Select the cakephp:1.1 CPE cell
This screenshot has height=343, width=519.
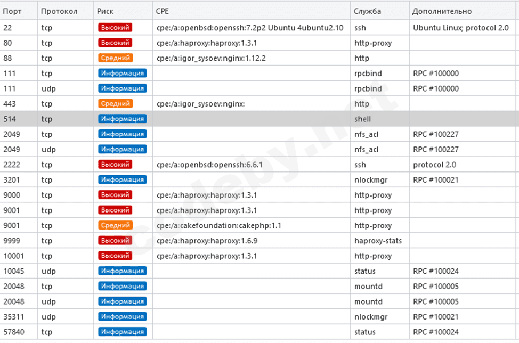[219, 225]
